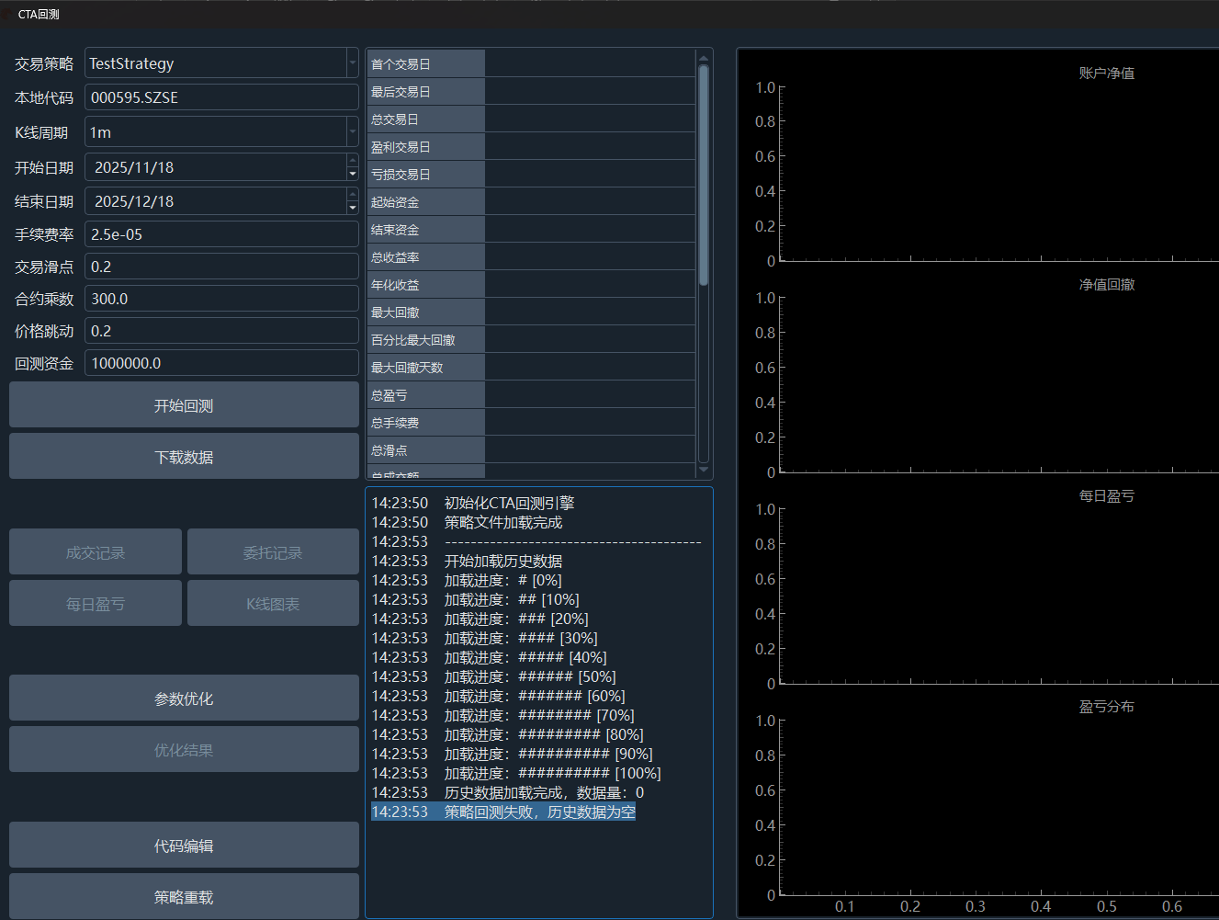Image resolution: width=1219 pixels, height=920 pixels.
Task: Open the 结束日期 date picker arrow
Action: (x=352, y=207)
